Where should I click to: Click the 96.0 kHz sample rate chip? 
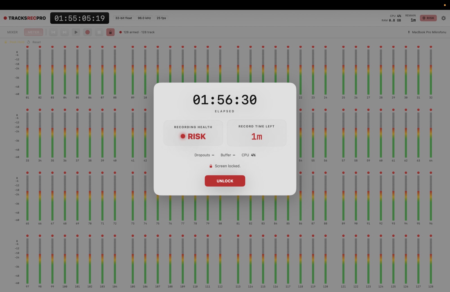pyautogui.click(x=144, y=18)
